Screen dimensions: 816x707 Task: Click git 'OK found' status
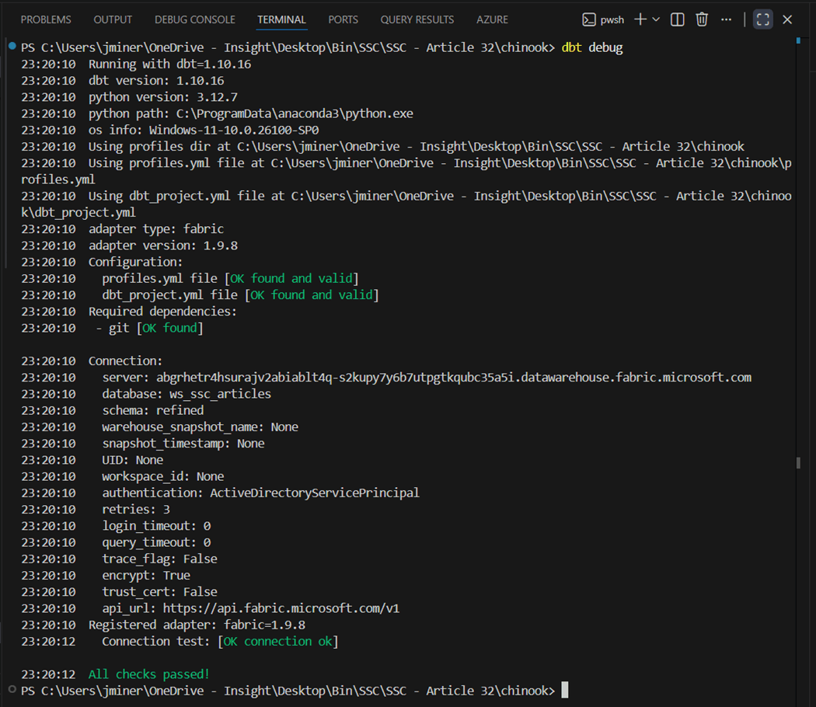(169, 328)
